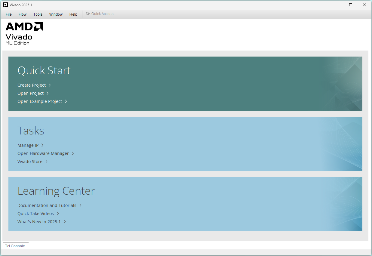Viewport: 372px width, 256px height.
Task: Click the chevron arrow beside Create Project
Action: click(x=50, y=85)
